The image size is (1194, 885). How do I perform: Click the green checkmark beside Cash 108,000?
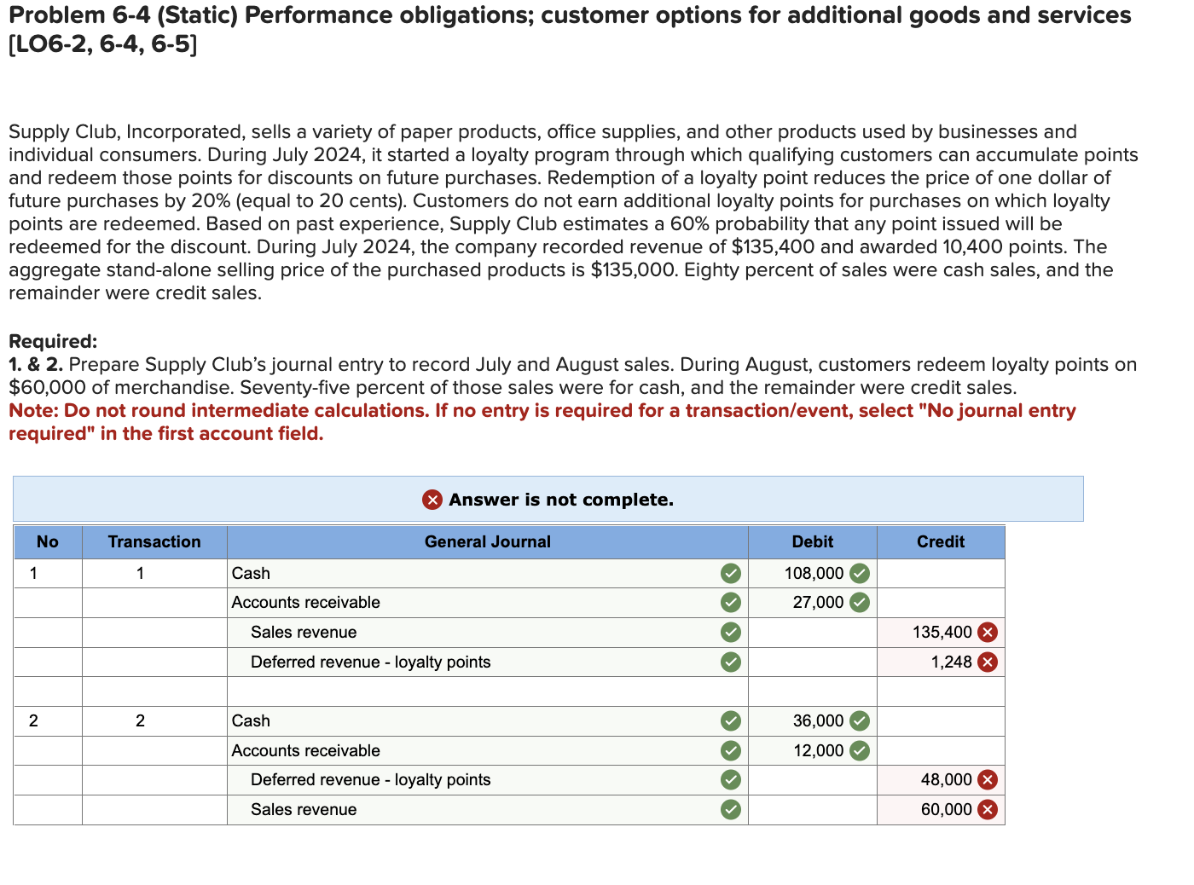click(x=860, y=573)
